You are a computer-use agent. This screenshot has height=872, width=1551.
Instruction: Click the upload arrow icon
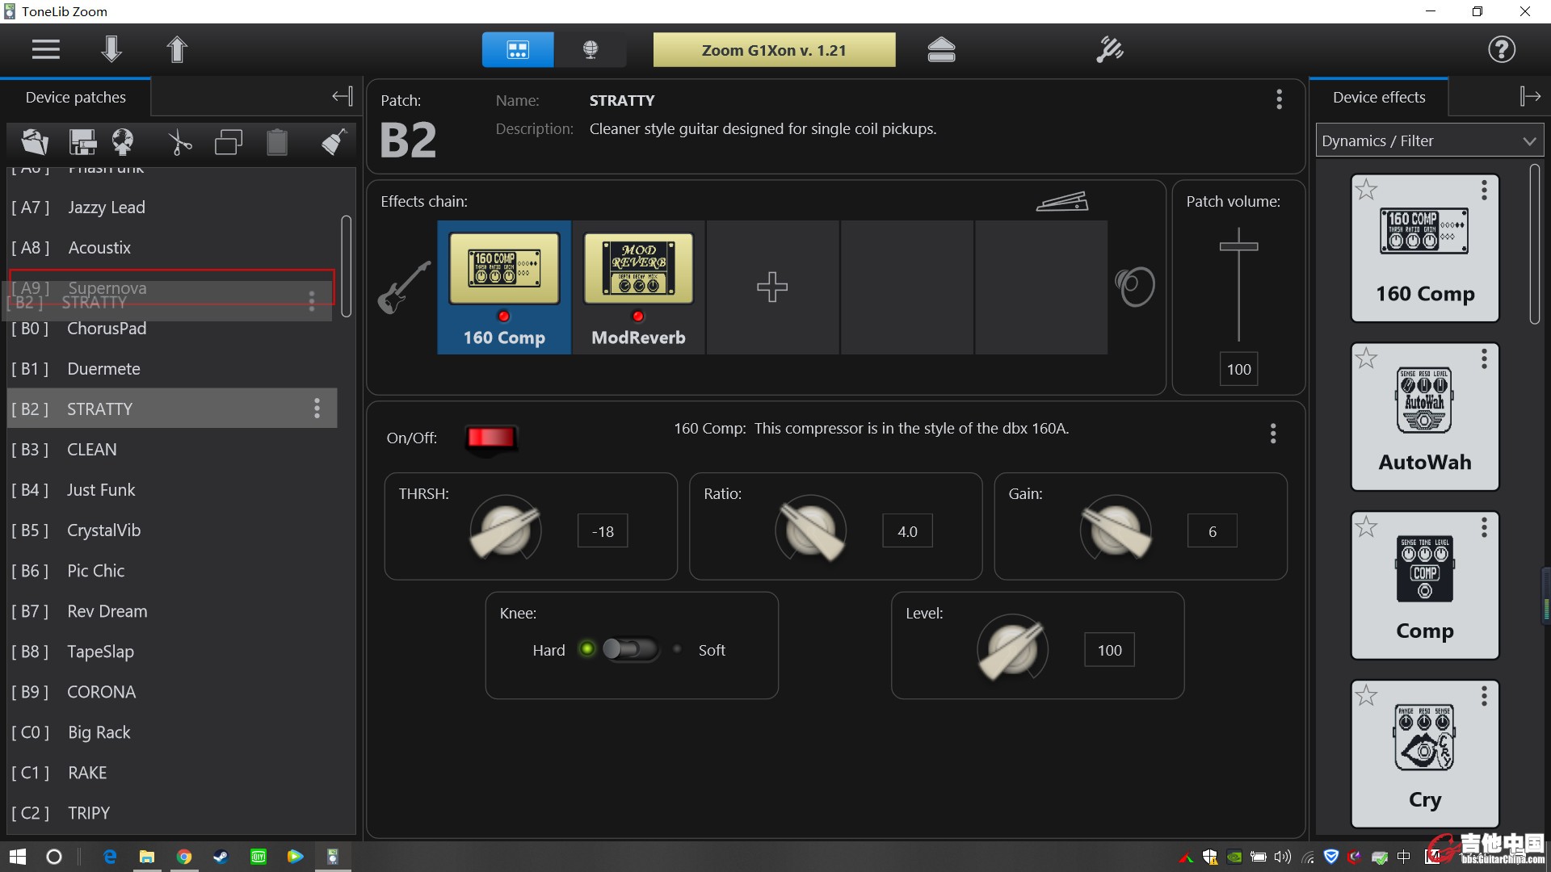177,49
